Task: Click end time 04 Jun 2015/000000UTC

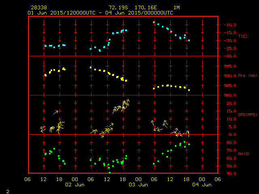Action: 139,13
